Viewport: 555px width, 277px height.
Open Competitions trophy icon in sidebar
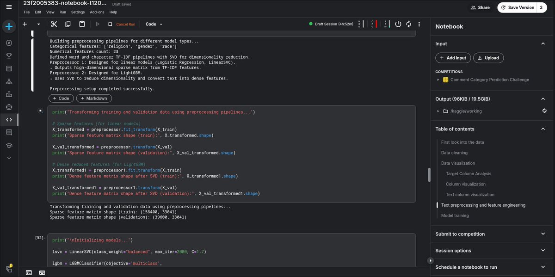click(9, 56)
